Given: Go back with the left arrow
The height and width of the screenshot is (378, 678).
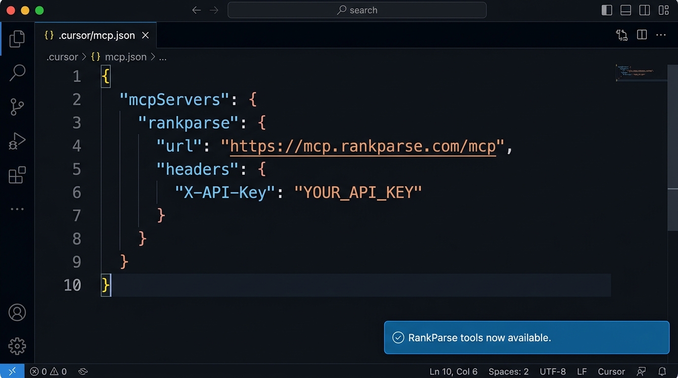Looking at the screenshot, I should 197,10.
